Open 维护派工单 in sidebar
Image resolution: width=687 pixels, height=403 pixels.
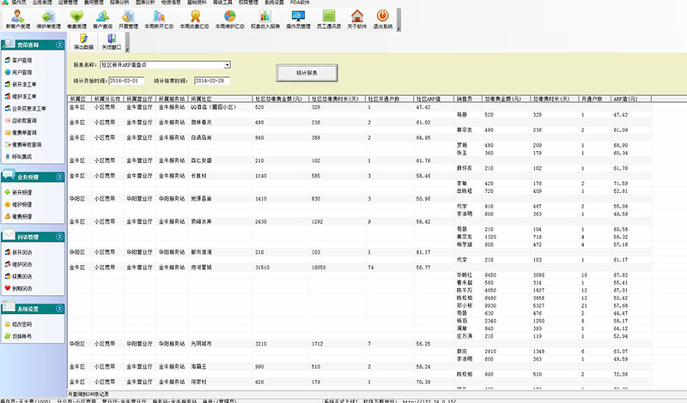pyautogui.click(x=20, y=96)
